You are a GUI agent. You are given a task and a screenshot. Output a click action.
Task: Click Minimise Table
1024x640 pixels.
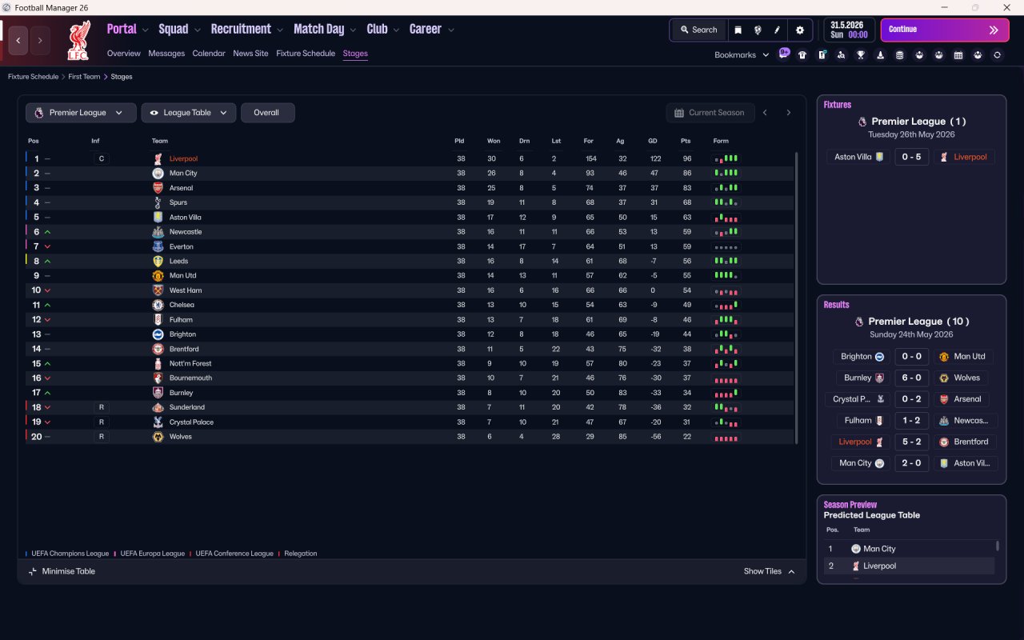[62, 571]
